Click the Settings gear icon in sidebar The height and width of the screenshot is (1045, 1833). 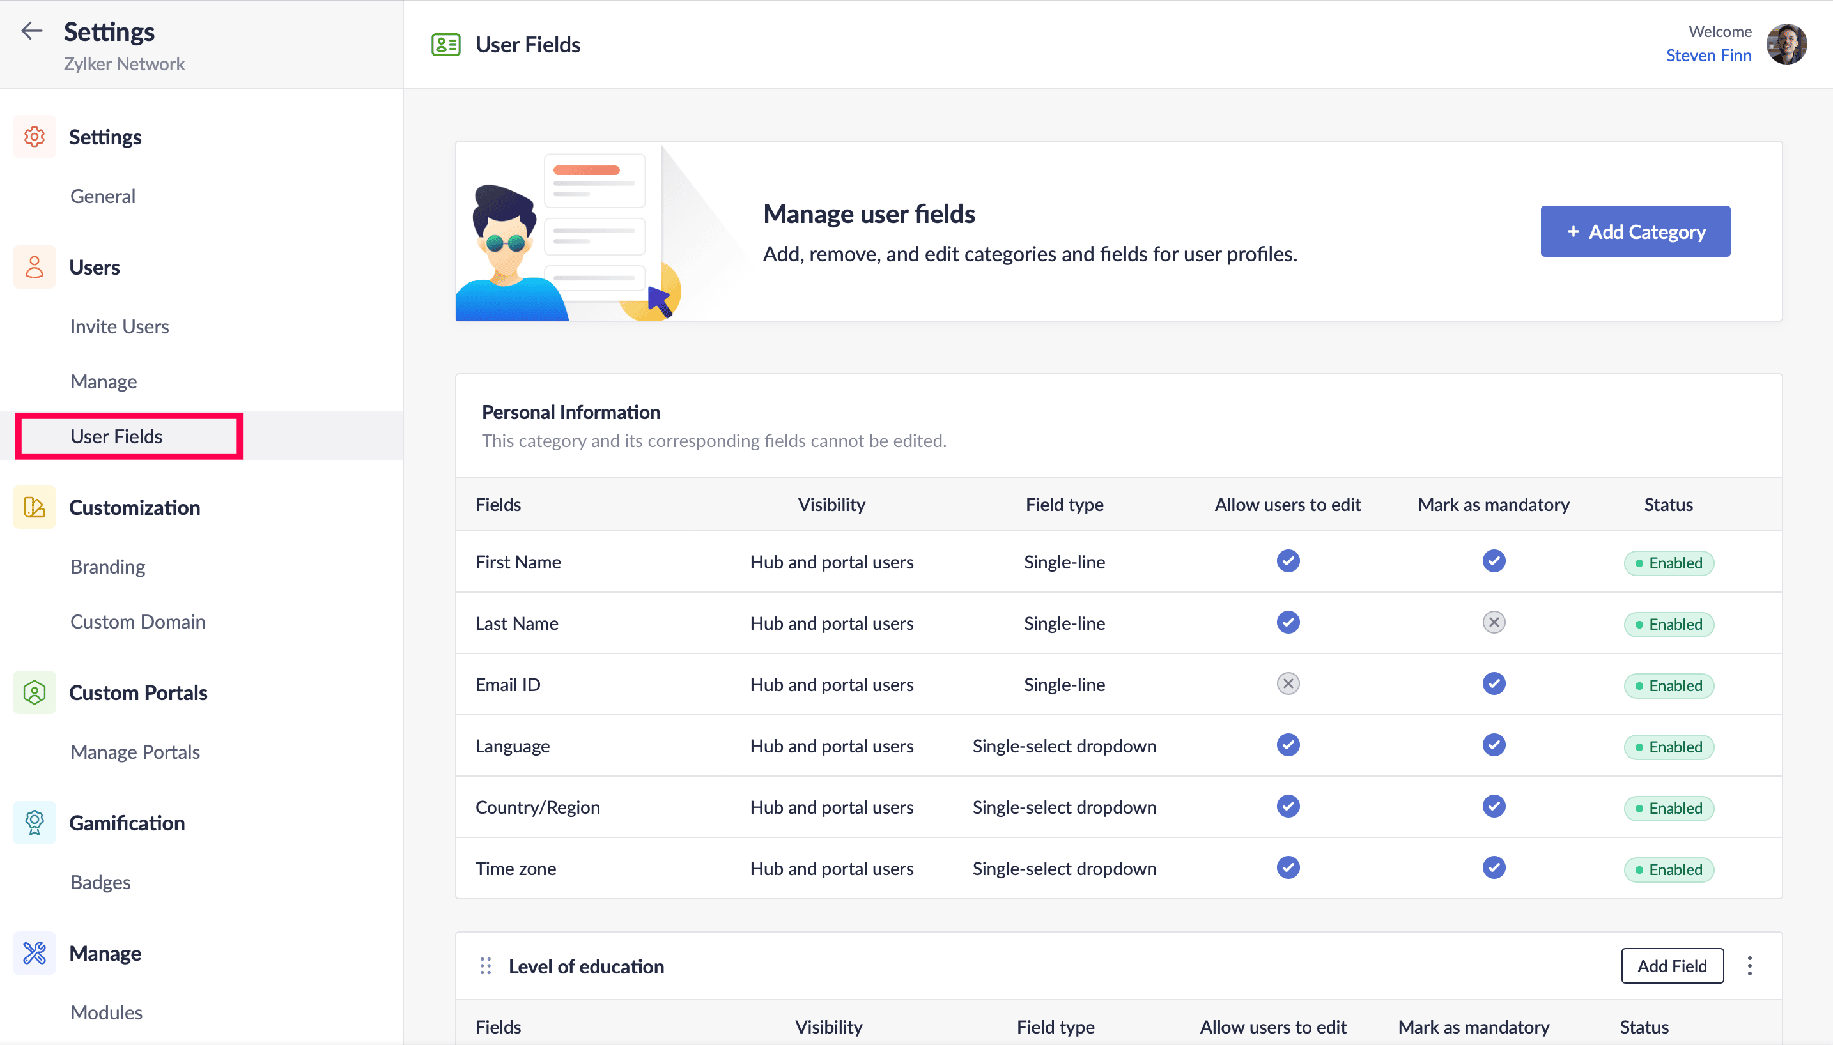click(35, 136)
